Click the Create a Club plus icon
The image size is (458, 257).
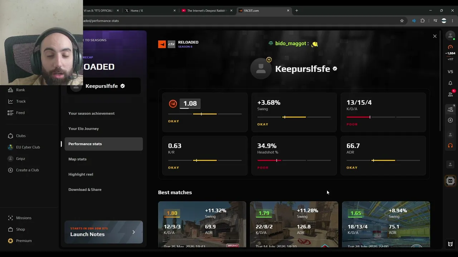click(x=10, y=170)
